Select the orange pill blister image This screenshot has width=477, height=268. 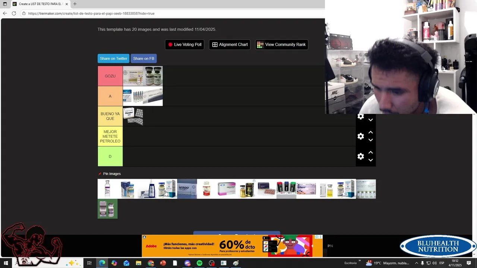click(266, 189)
